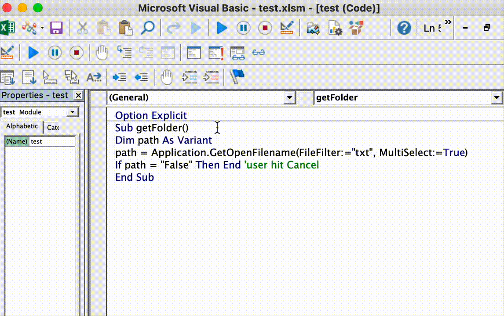Open the test Module object dropdown
The width and height of the screenshot is (504, 316).
click(73, 112)
